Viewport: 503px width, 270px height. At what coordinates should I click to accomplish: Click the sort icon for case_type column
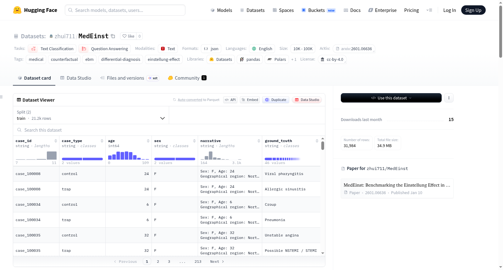[x=102, y=141]
